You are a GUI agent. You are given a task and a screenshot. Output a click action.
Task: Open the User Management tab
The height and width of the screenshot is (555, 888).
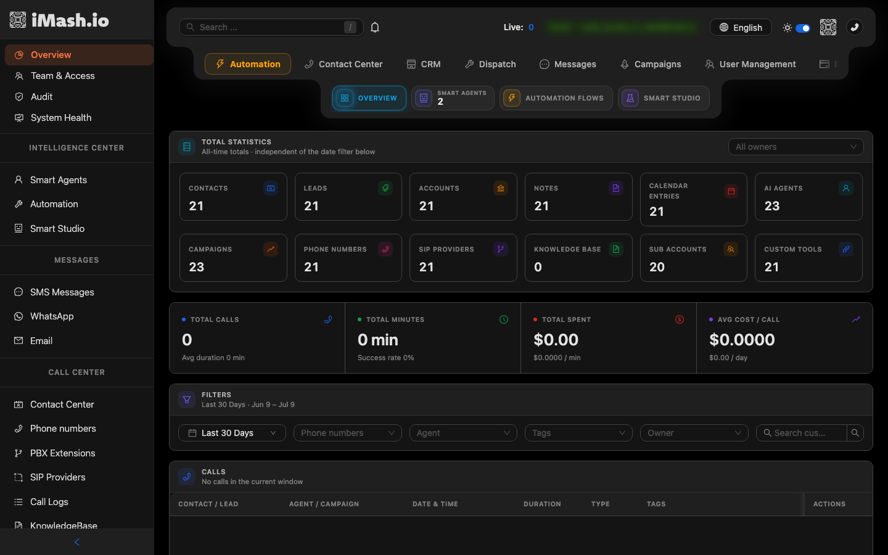pos(750,64)
